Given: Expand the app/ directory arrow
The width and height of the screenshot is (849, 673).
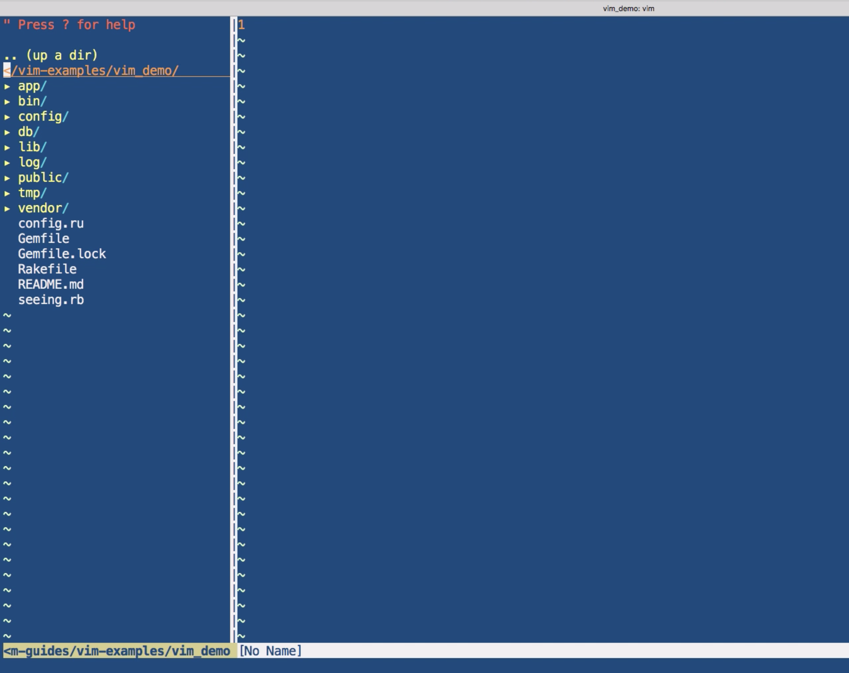Looking at the screenshot, I should [x=7, y=86].
